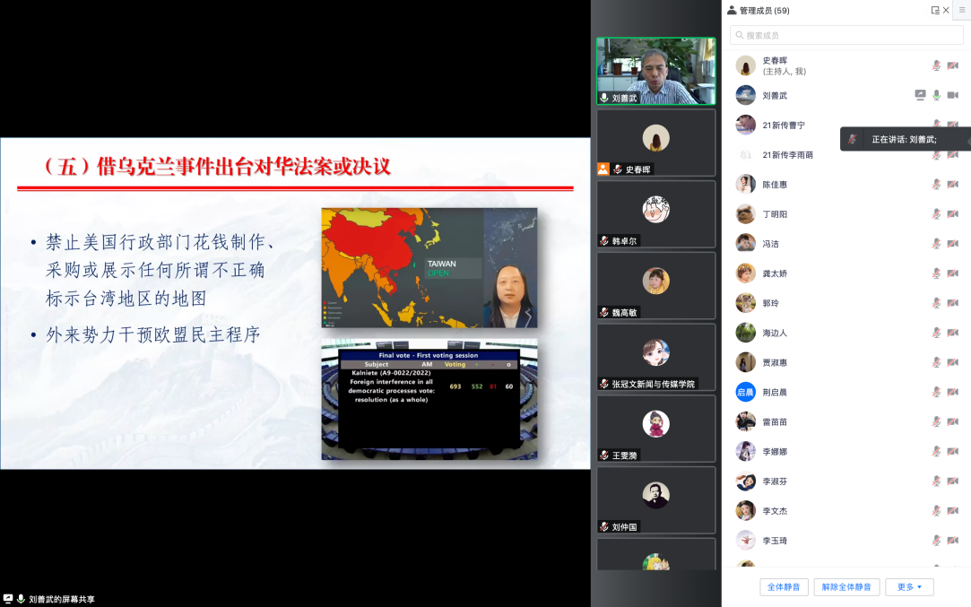The width and height of the screenshot is (971, 607).
Task: Select 郭玲 in the member list
Action: 772,303
